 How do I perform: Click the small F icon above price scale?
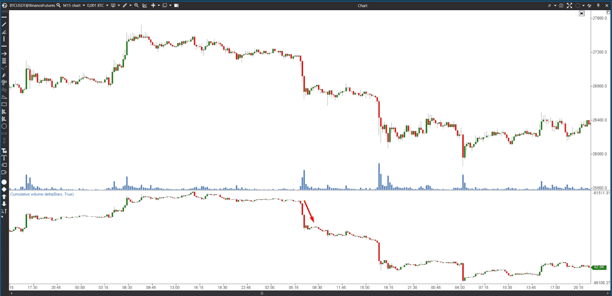point(608,13)
